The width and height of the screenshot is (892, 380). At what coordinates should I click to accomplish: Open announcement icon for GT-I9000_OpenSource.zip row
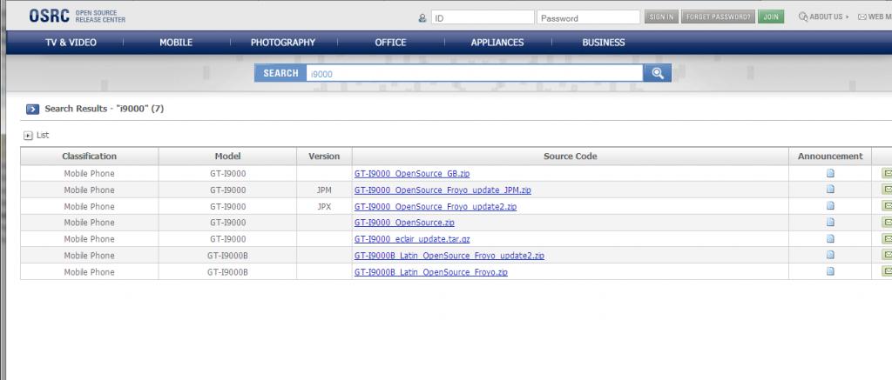[830, 222]
